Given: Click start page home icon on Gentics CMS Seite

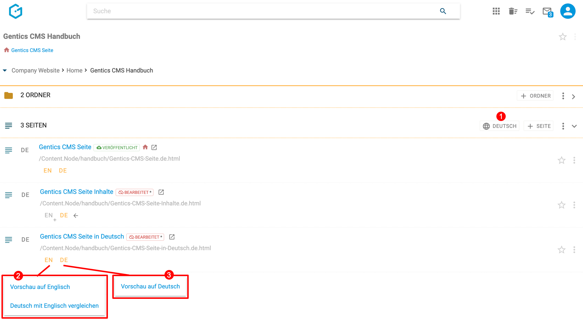Looking at the screenshot, I should (145, 147).
